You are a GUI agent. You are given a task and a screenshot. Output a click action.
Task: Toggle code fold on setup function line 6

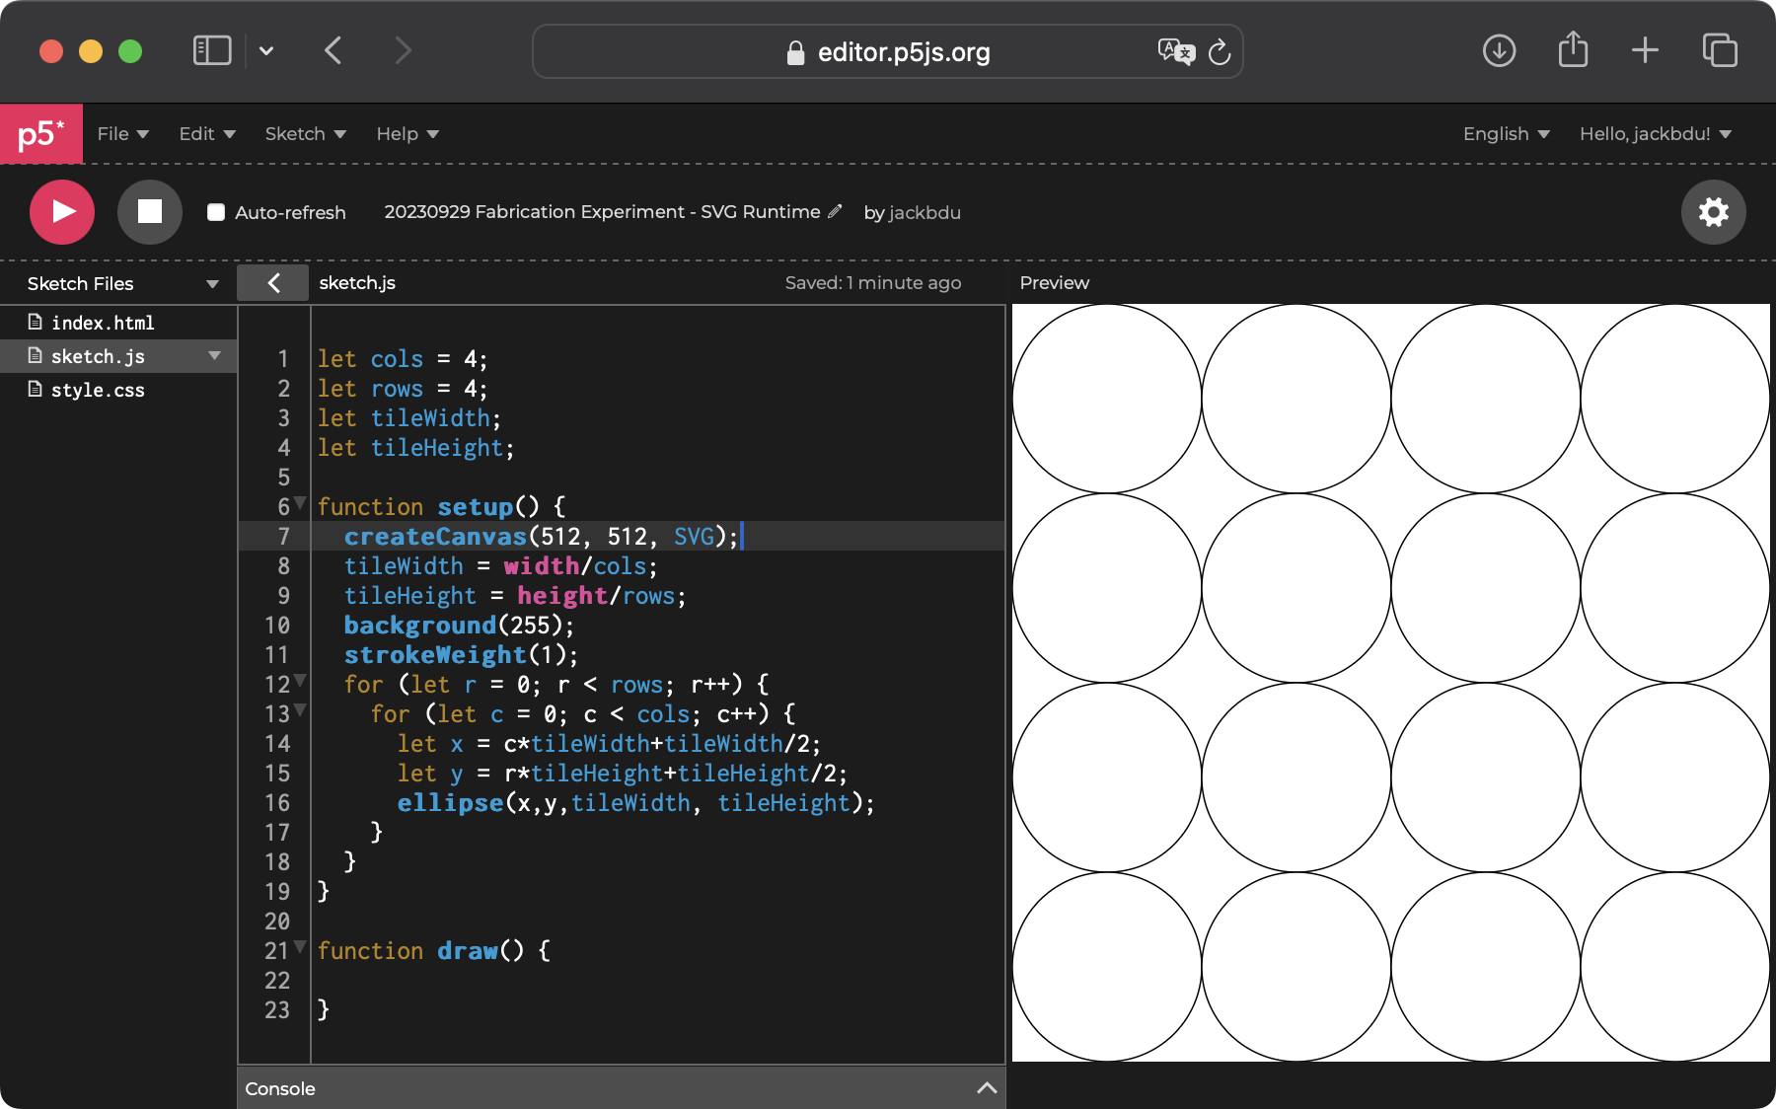point(300,504)
